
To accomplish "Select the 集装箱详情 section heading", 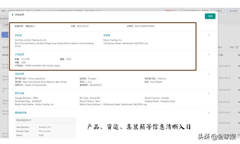I will pos(21,113).
